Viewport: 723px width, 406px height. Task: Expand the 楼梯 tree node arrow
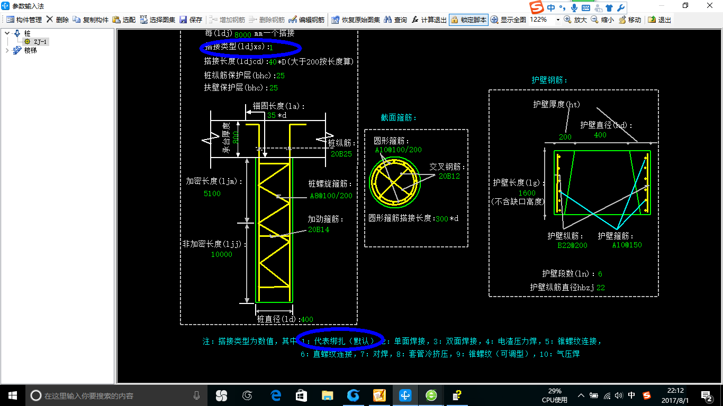[x=7, y=50]
